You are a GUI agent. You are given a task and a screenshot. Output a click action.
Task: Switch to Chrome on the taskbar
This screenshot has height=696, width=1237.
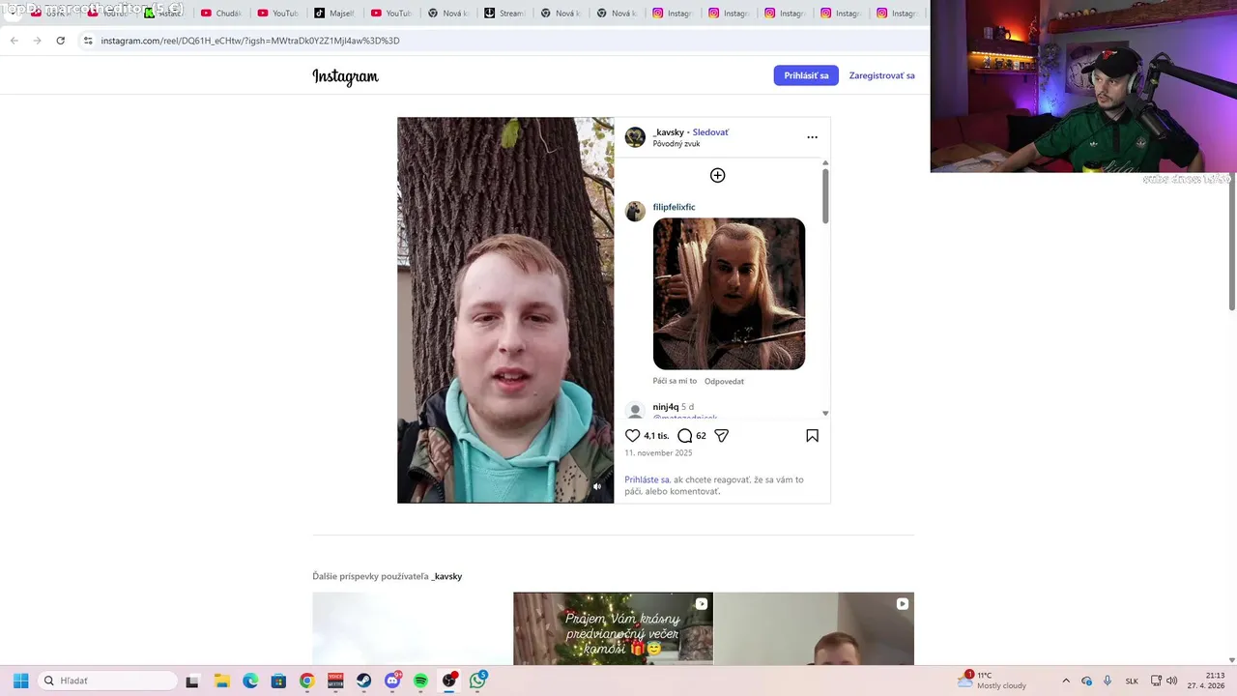[306, 681]
